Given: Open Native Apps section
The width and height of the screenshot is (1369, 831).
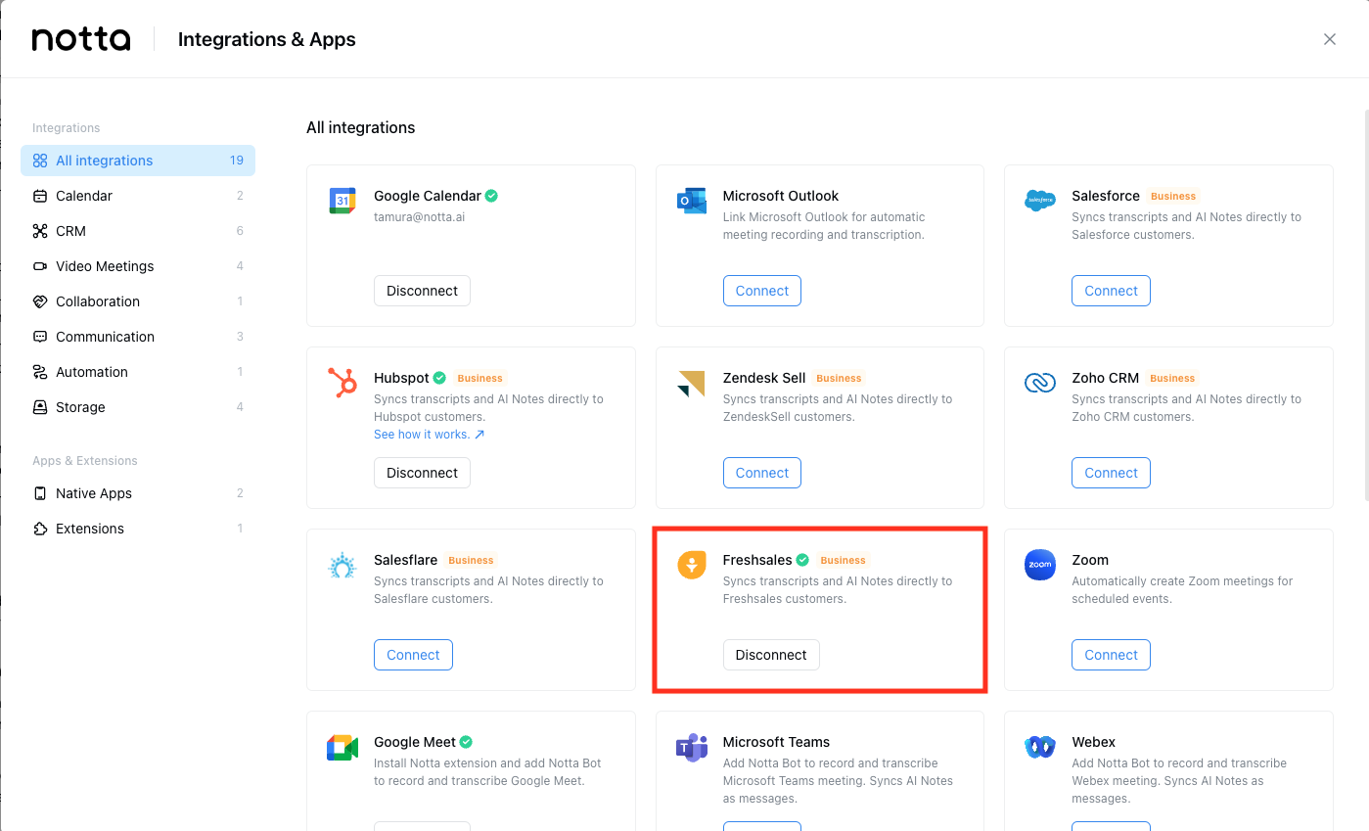Looking at the screenshot, I should click(x=138, y=493).
